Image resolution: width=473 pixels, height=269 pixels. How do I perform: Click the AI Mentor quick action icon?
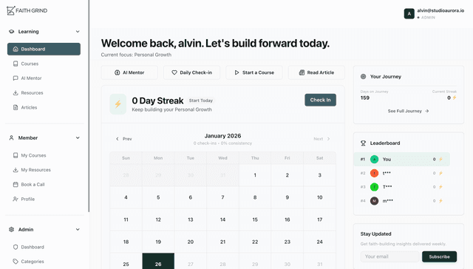(x=117, y=72)
